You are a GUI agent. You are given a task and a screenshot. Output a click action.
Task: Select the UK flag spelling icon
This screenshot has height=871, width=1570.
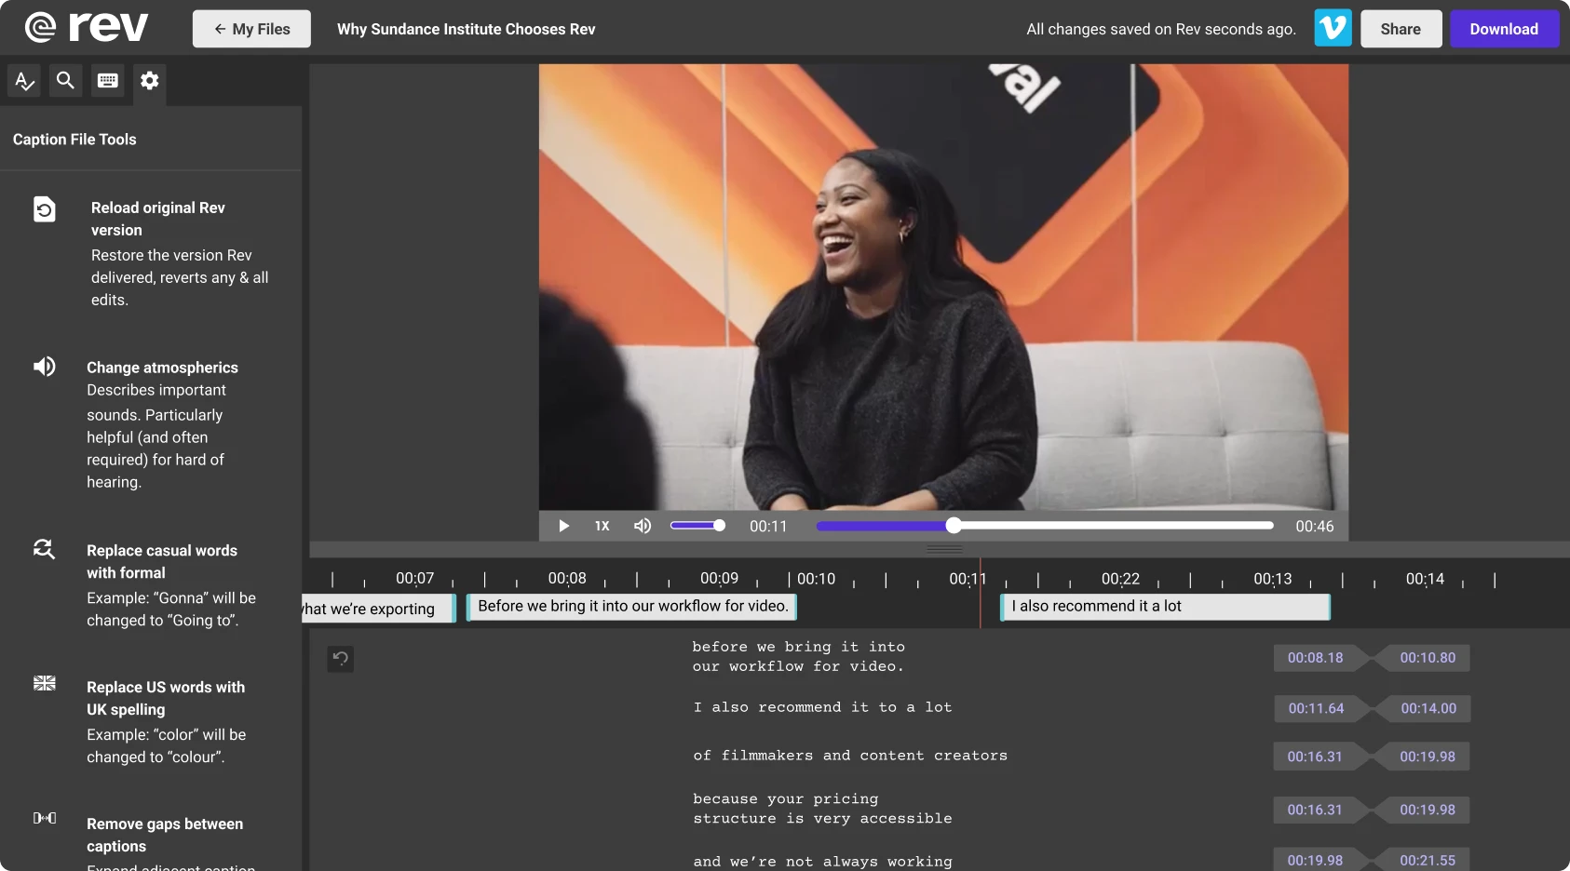(44, 682)
